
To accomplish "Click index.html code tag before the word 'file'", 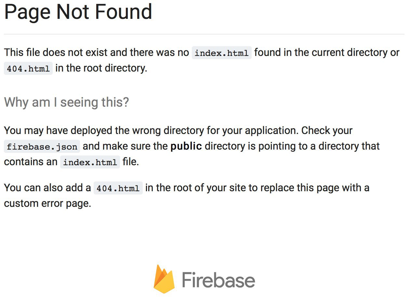I will tap(90, 162).
